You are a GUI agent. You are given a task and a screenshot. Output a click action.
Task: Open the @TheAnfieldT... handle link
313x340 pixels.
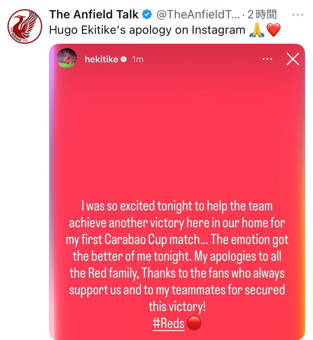[198, 15]
